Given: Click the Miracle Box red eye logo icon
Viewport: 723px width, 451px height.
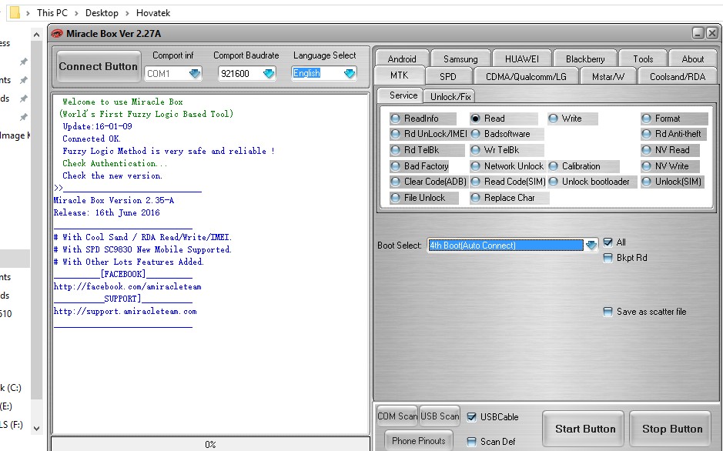Looking at the screenshot, I should [x=57, y=33].
